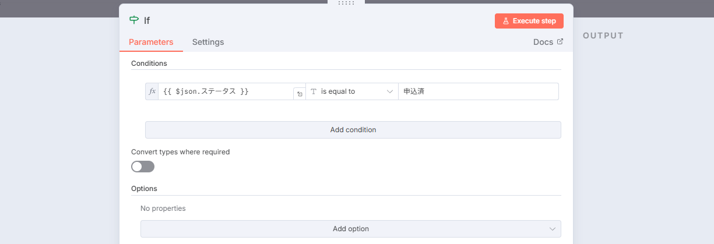
Task: Switch to the Settings tab
Action: (208, 42)
